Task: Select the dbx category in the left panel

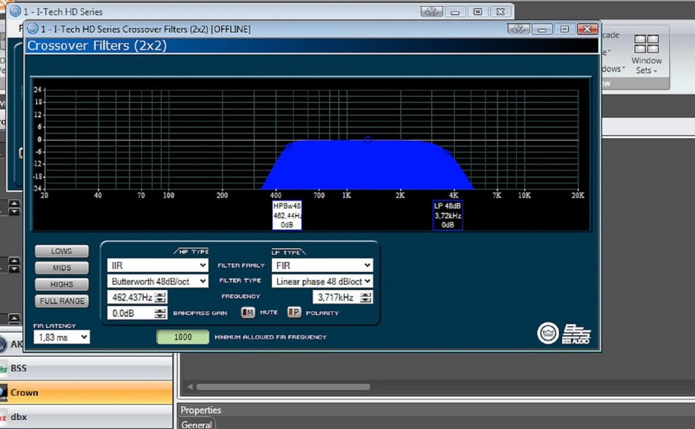Action: 87,417
